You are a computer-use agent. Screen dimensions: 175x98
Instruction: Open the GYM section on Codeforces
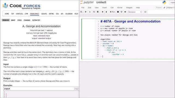[x=26, y=14]
